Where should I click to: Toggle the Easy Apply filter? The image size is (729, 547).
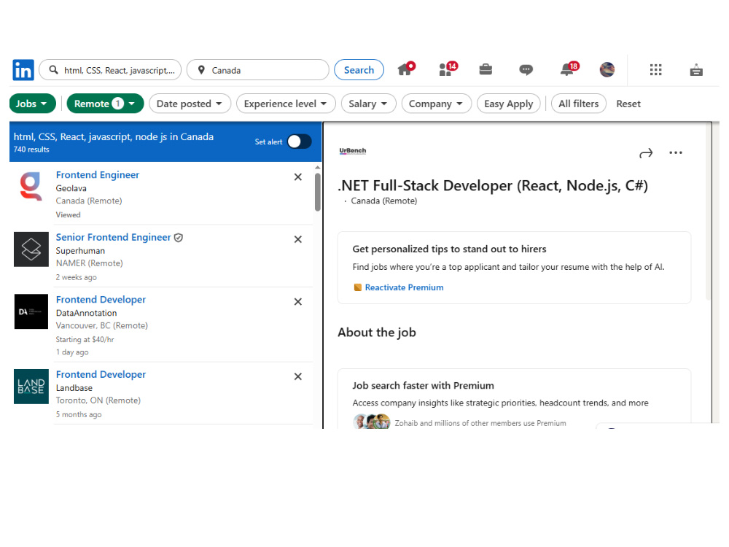509,104
